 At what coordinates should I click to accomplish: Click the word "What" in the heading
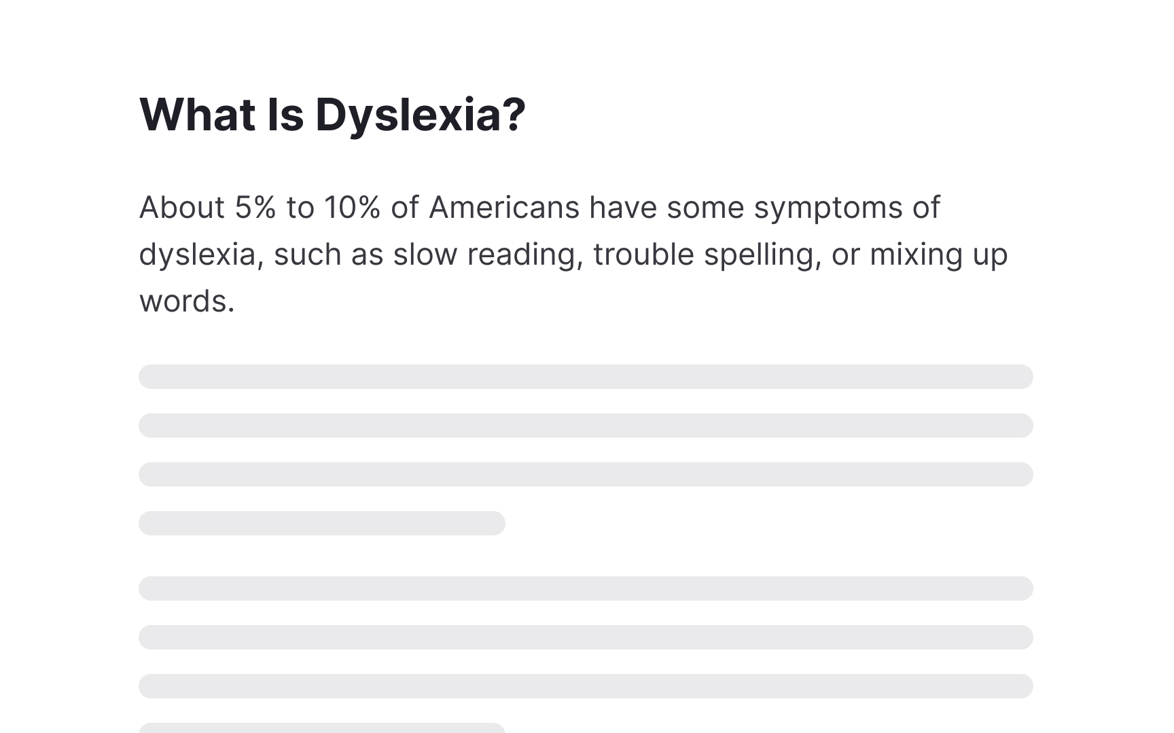coord(197,114)
